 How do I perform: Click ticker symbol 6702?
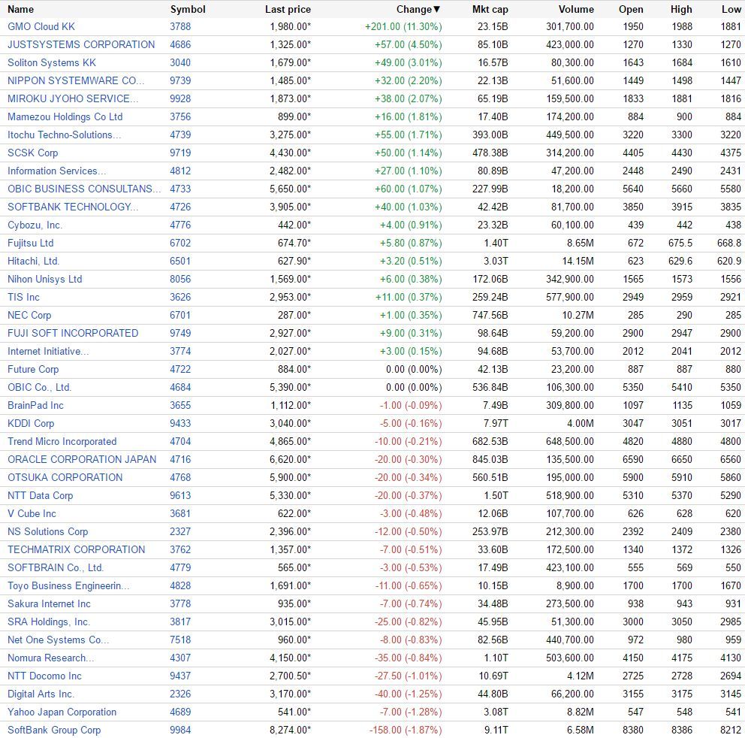click(x=180, y=243)
